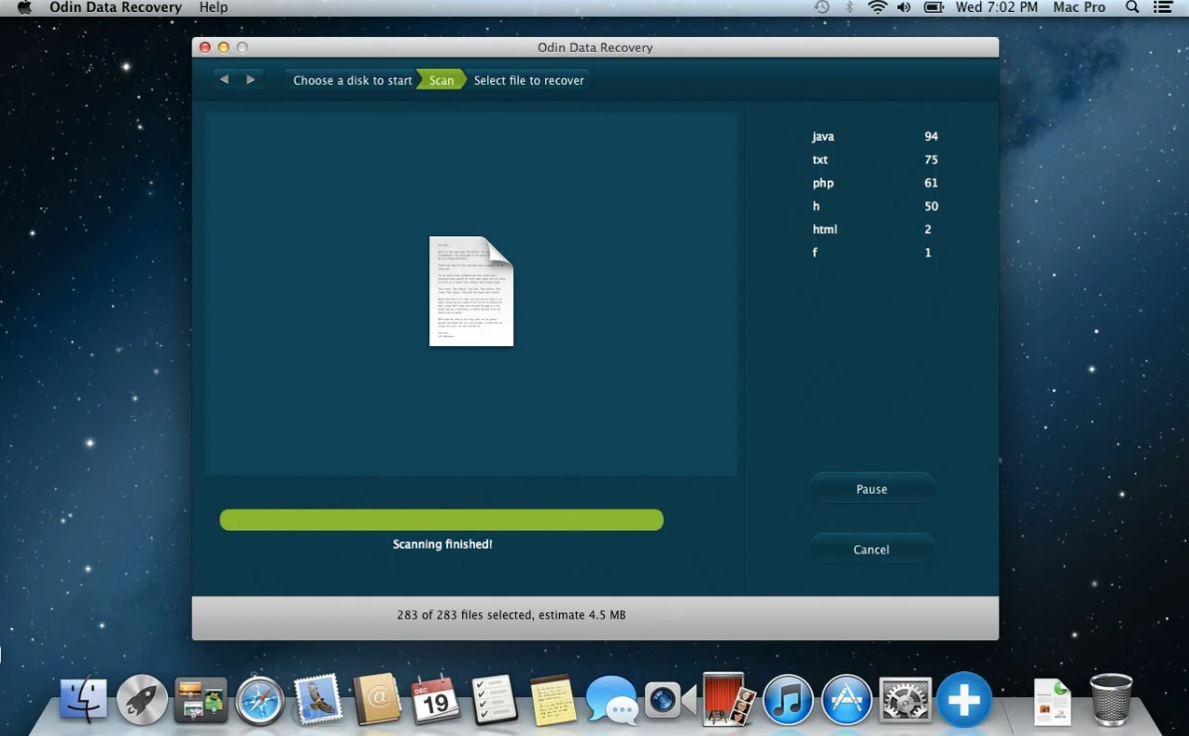This screenshot has height=736, width=1189.
Task: Open Mail stamp icon in the Dock
Action: tap(317, 698)
